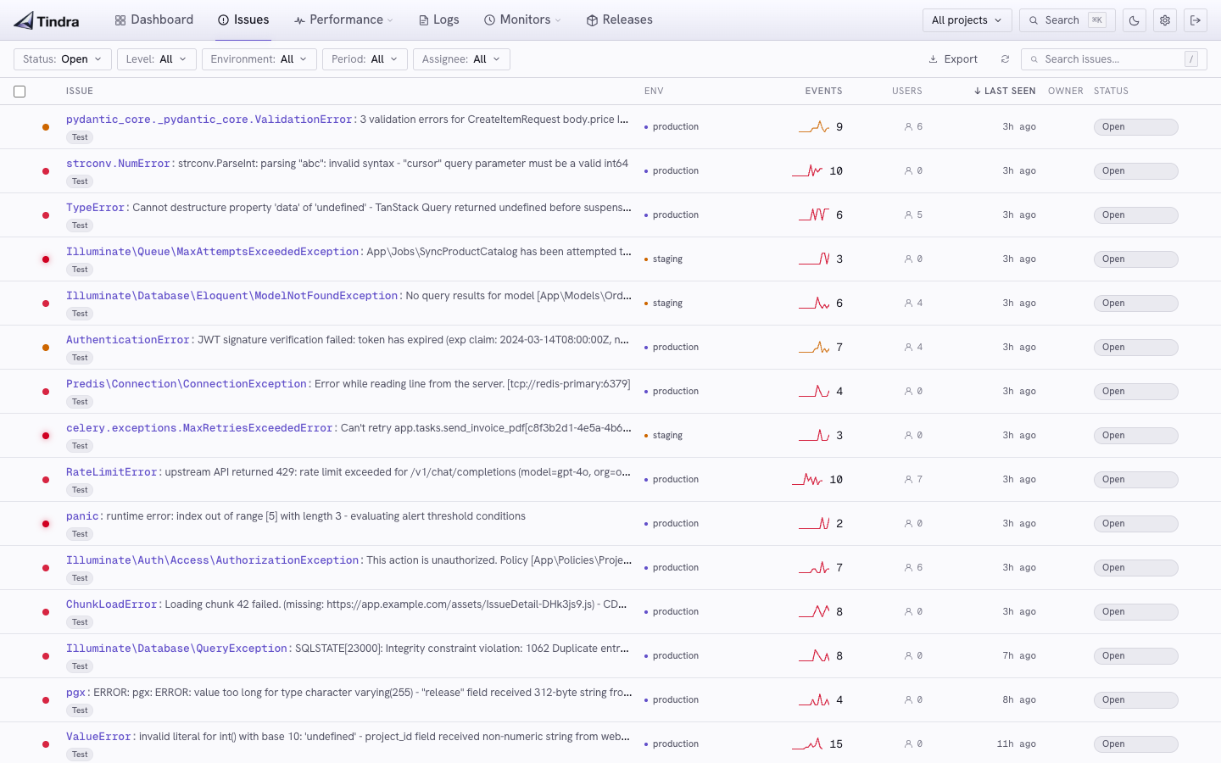
Task: Click '11h ago' in the ValueError row
Action: pos(1016,744)
